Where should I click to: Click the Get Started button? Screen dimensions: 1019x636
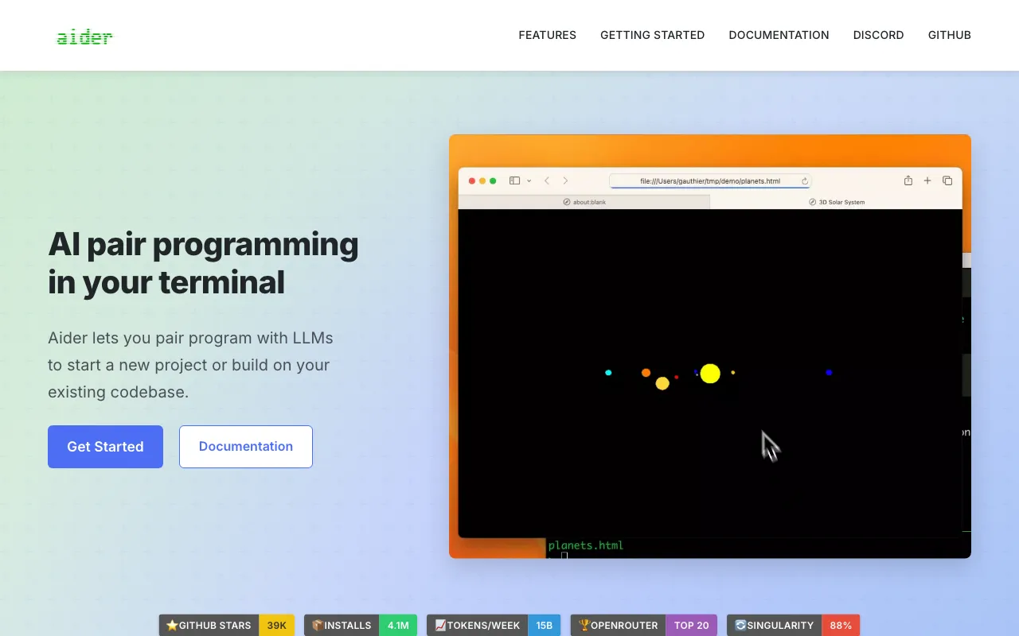(105, 447)
